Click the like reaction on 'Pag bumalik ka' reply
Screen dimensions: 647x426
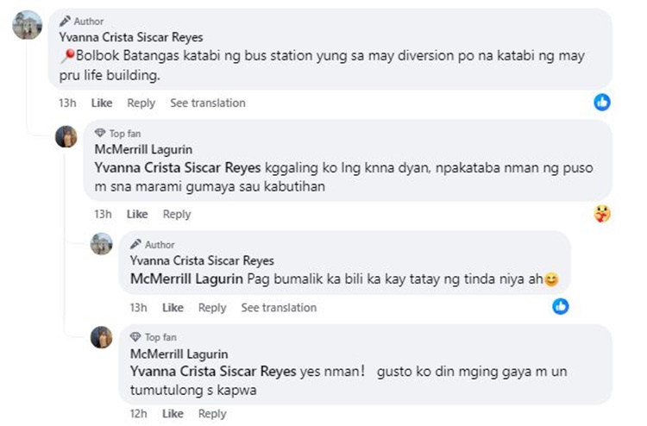(561, 306)
